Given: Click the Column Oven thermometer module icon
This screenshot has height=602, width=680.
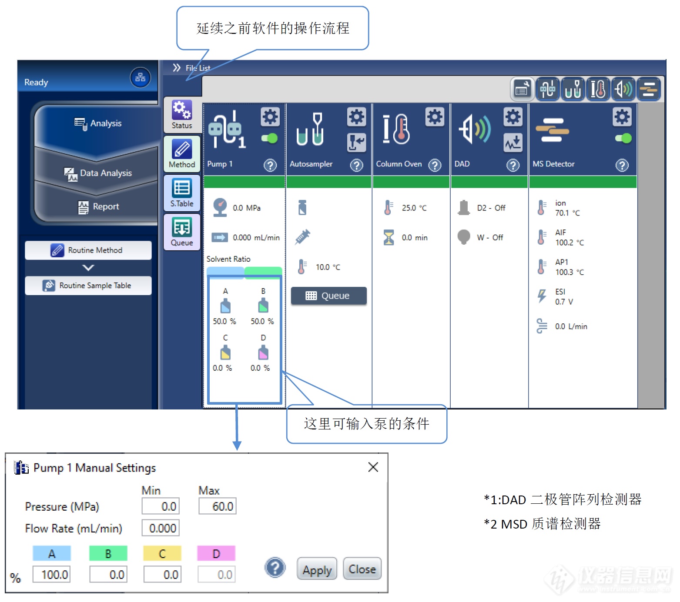Looking at the screenshot, I should tap(396, 129).
